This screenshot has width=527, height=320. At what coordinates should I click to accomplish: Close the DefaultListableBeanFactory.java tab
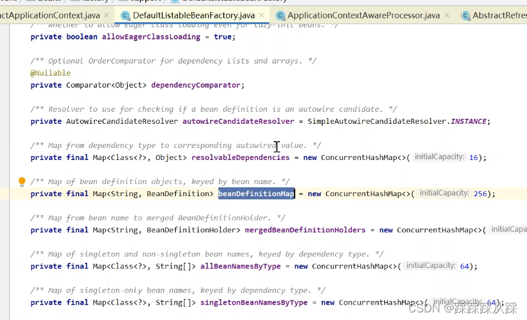(x=262, y=15)
